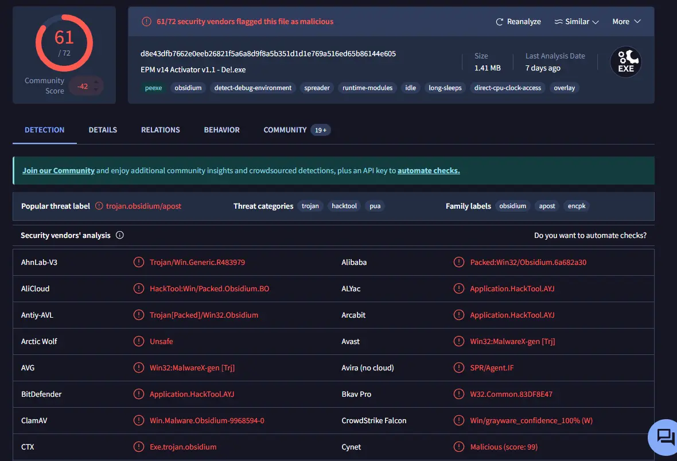Open the More dropdown menu
Viewport: 677px width, 461px height.
click(x=626, y=22)
